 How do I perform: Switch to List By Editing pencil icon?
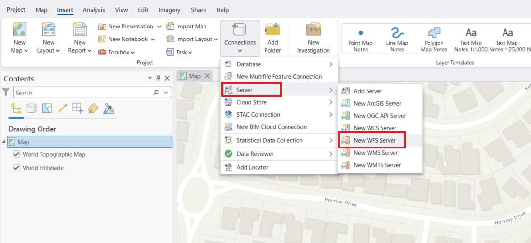point(62,108)
